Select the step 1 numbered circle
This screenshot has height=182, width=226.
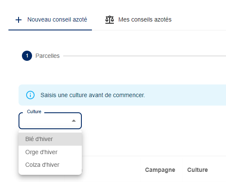click(27, 56)
